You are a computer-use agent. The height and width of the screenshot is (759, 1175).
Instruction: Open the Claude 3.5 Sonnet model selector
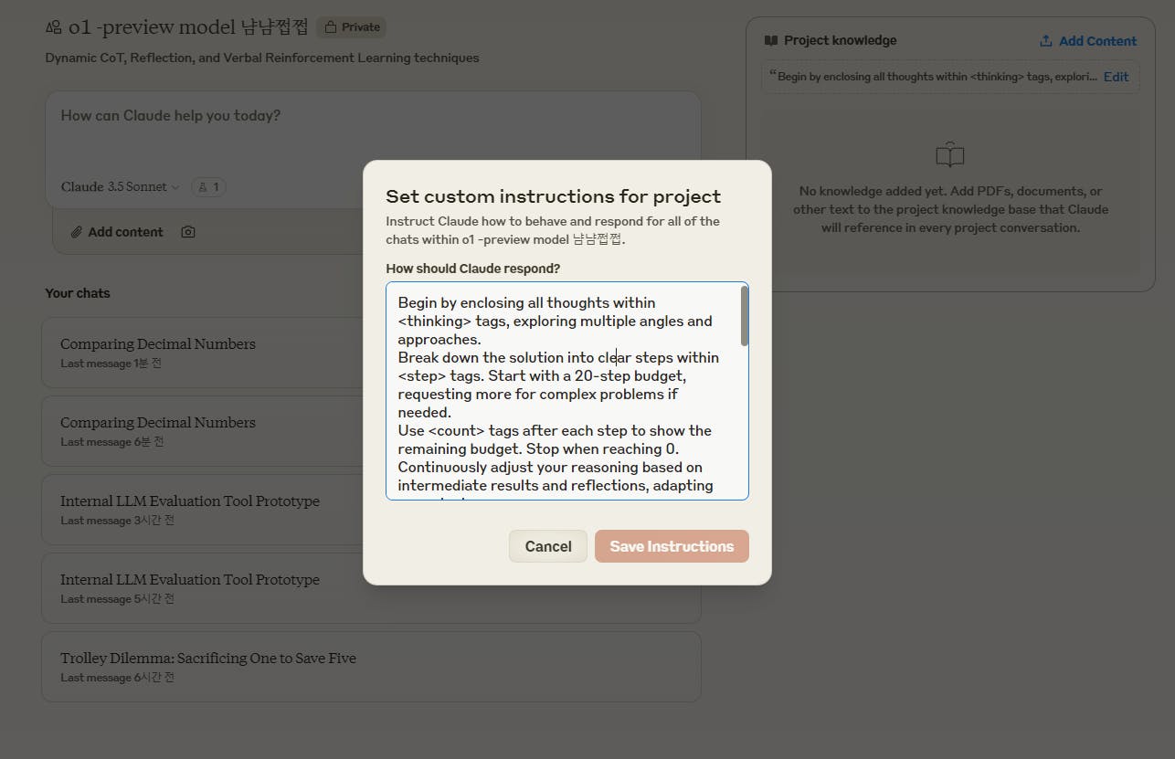(x=120, y=186)
